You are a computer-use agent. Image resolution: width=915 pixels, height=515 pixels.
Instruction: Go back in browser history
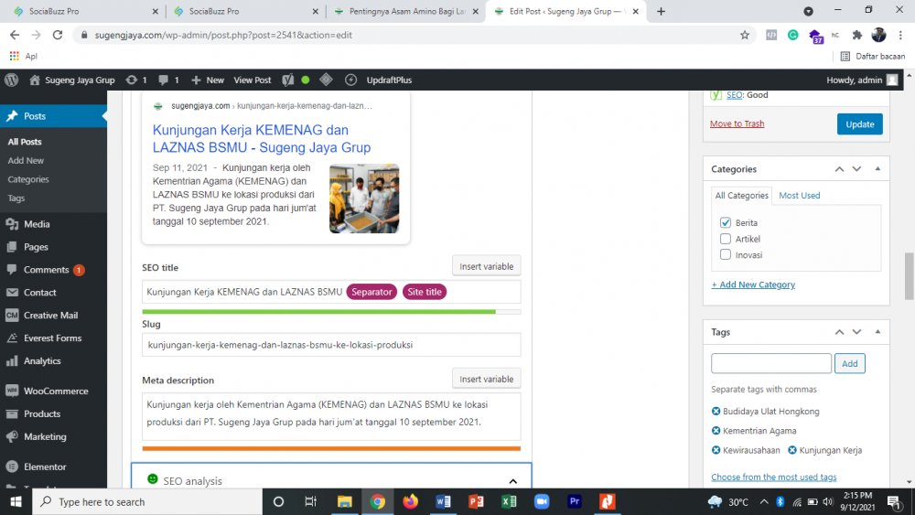tap(15, 35)
